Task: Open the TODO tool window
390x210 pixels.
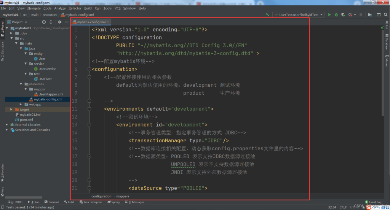Action: click(15, 202)
